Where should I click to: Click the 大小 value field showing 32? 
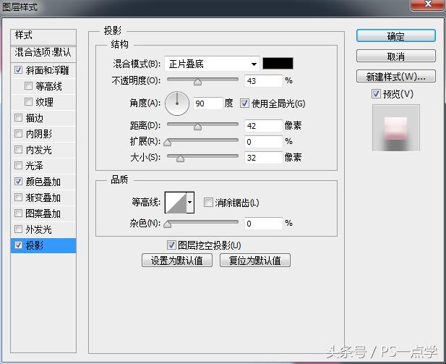pyautogui.click(x=263, y=158)
